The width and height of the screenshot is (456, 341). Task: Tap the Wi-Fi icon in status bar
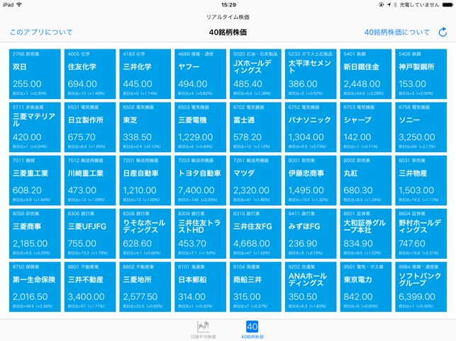(x=19, y=5)
